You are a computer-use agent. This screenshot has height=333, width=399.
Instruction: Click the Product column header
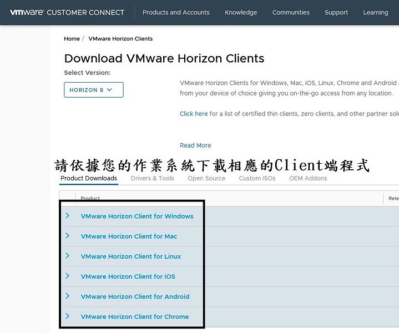click(x=90, y=198)
